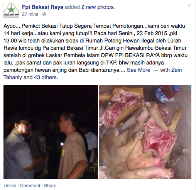Open the raw meat photo thumbnail
Viewport: 196px width, 190px height.
[145, 132]
